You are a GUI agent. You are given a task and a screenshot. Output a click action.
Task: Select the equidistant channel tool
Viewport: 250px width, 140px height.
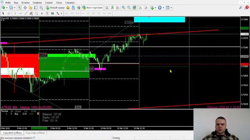tap(31, 14)
